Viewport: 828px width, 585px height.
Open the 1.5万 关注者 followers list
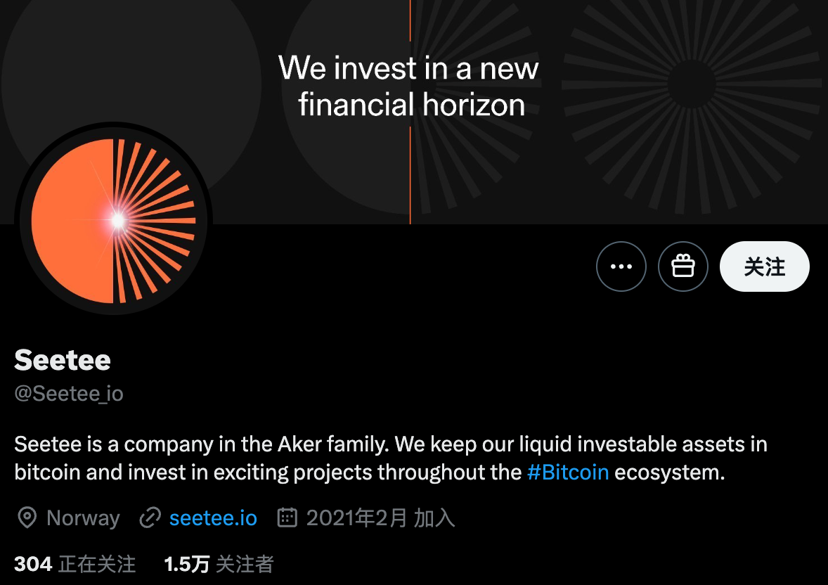coord(219,564)
